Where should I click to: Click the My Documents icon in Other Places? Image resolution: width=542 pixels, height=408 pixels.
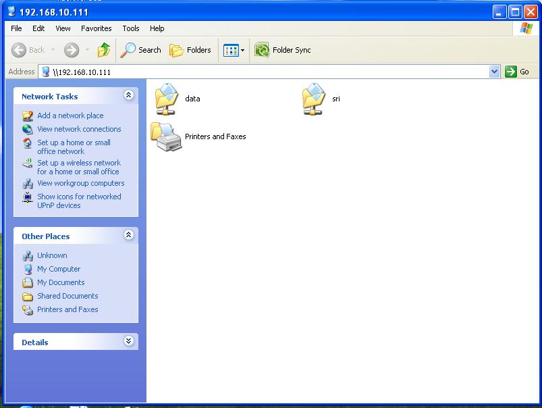click(28, 283)
